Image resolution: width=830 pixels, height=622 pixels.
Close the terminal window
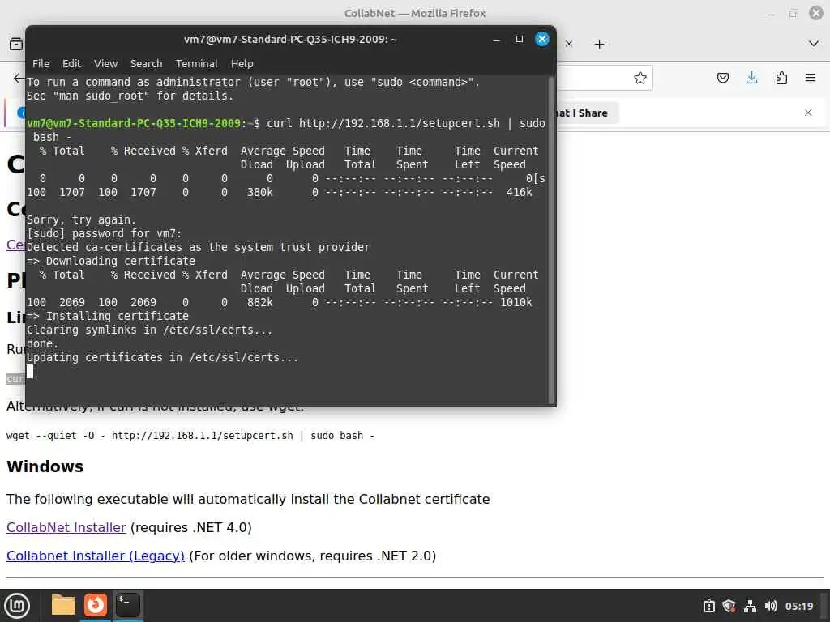(x=541, y=39)
